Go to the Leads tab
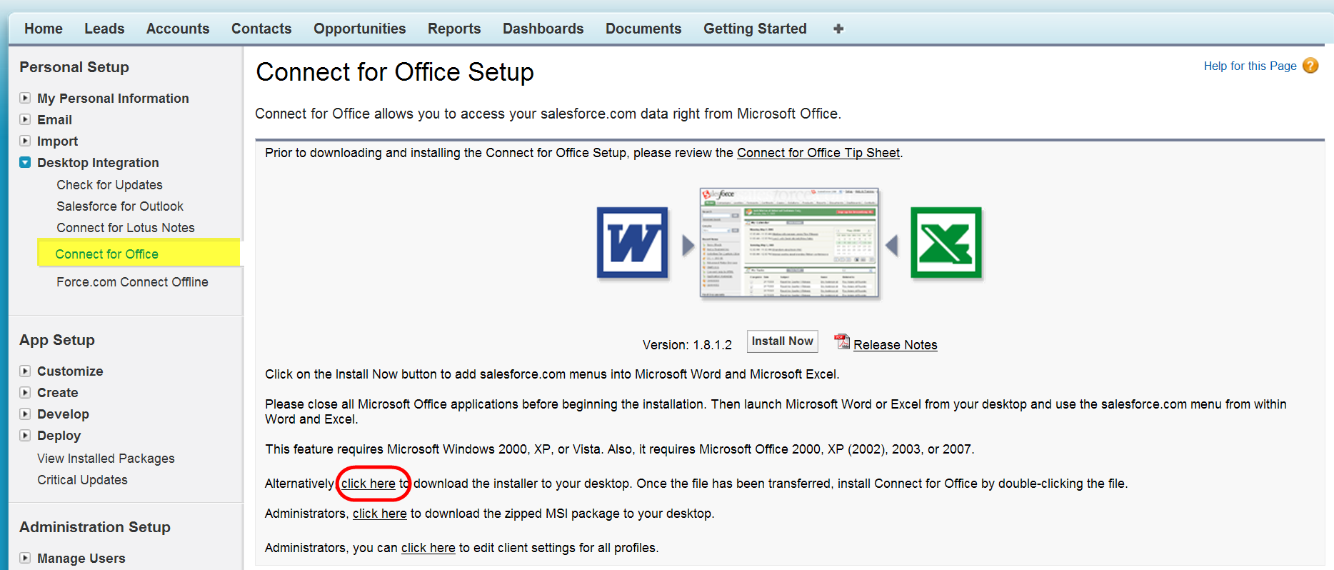 click(x=104, y=29)
